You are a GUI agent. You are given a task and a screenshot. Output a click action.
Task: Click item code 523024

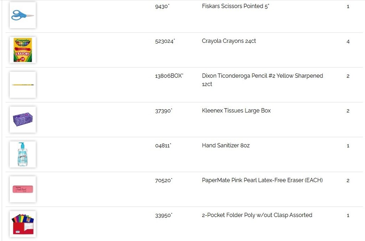click(165, 41)
